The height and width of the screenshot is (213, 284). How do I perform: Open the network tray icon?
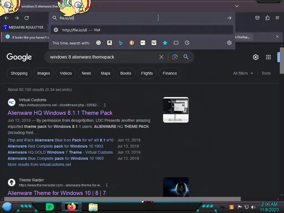pyautogui.click(x=246, y=207)
